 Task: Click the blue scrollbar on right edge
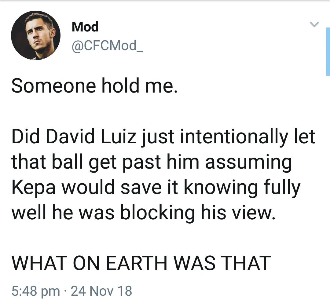328,51
